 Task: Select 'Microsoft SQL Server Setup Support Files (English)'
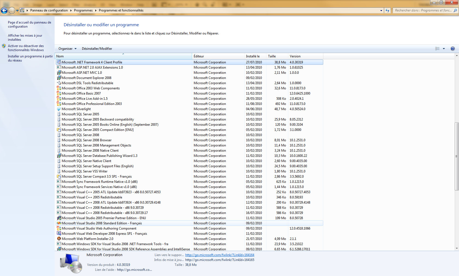click(189, 166)
